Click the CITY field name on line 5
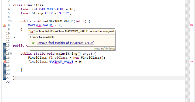Image resolution: width=195 pixels, height=102 pixels. [x=49, y=13]
